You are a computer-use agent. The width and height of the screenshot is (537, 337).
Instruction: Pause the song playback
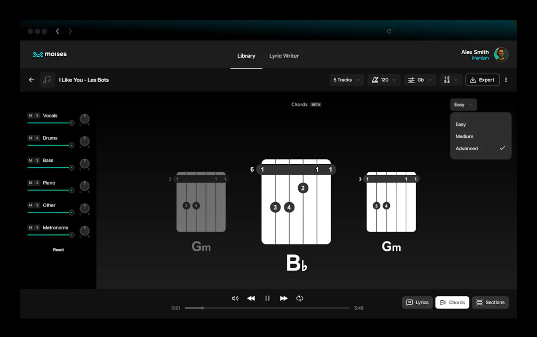click(268, 298)
